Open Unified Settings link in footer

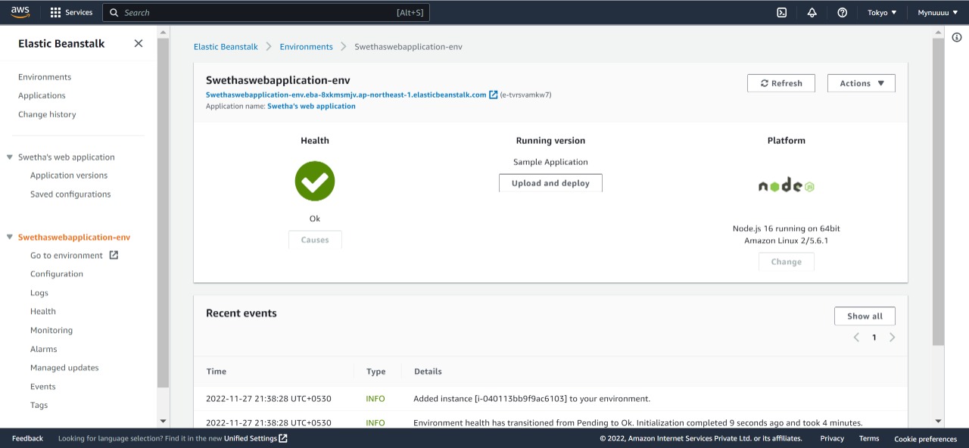pyautogui.click(x=250, y=438)
